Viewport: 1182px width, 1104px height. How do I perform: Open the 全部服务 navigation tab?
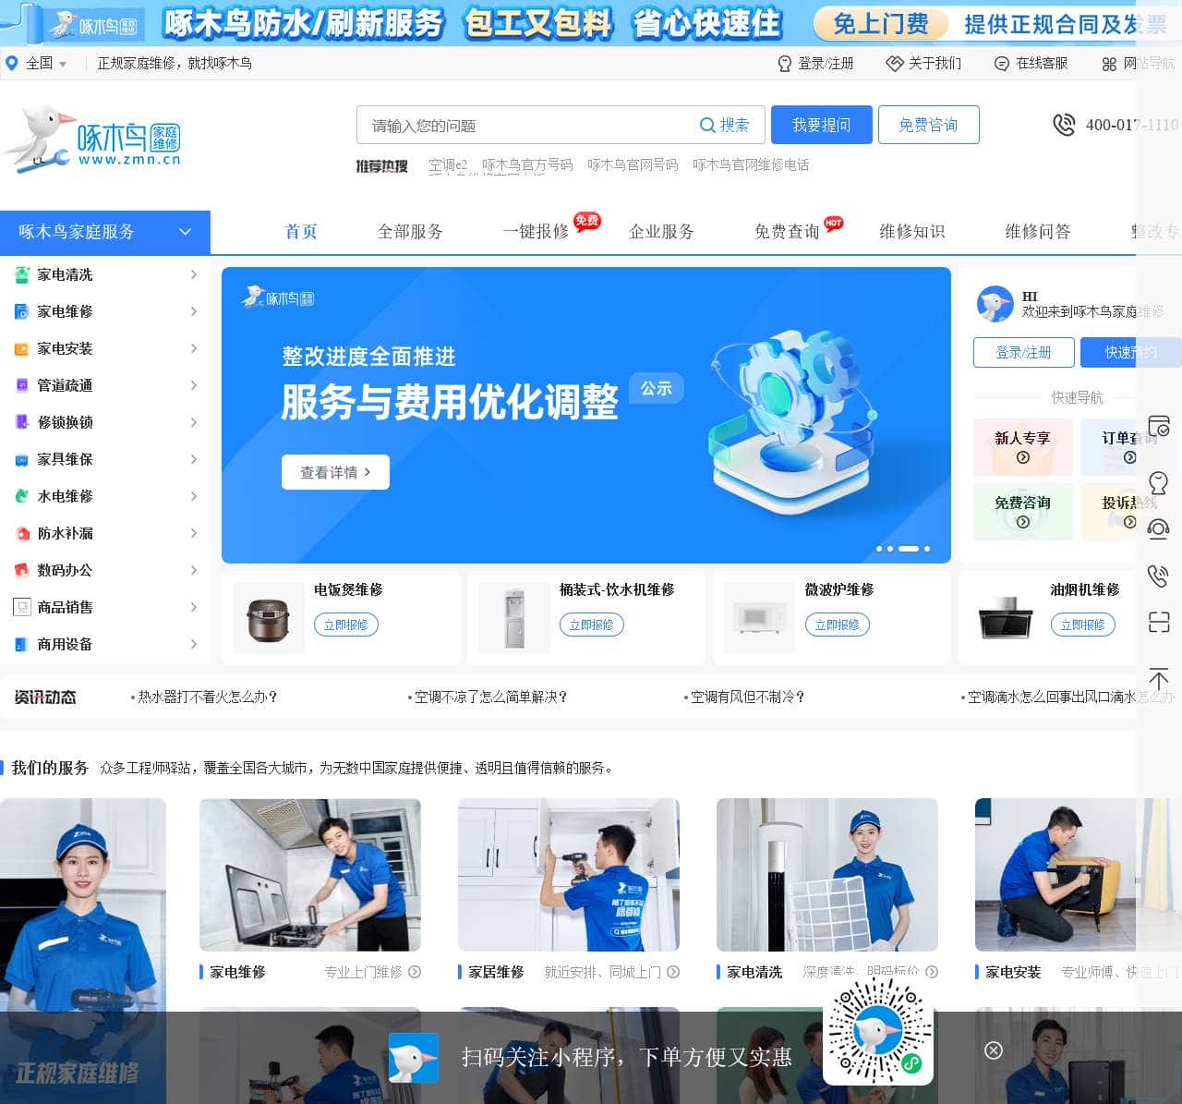click(410, 232)
